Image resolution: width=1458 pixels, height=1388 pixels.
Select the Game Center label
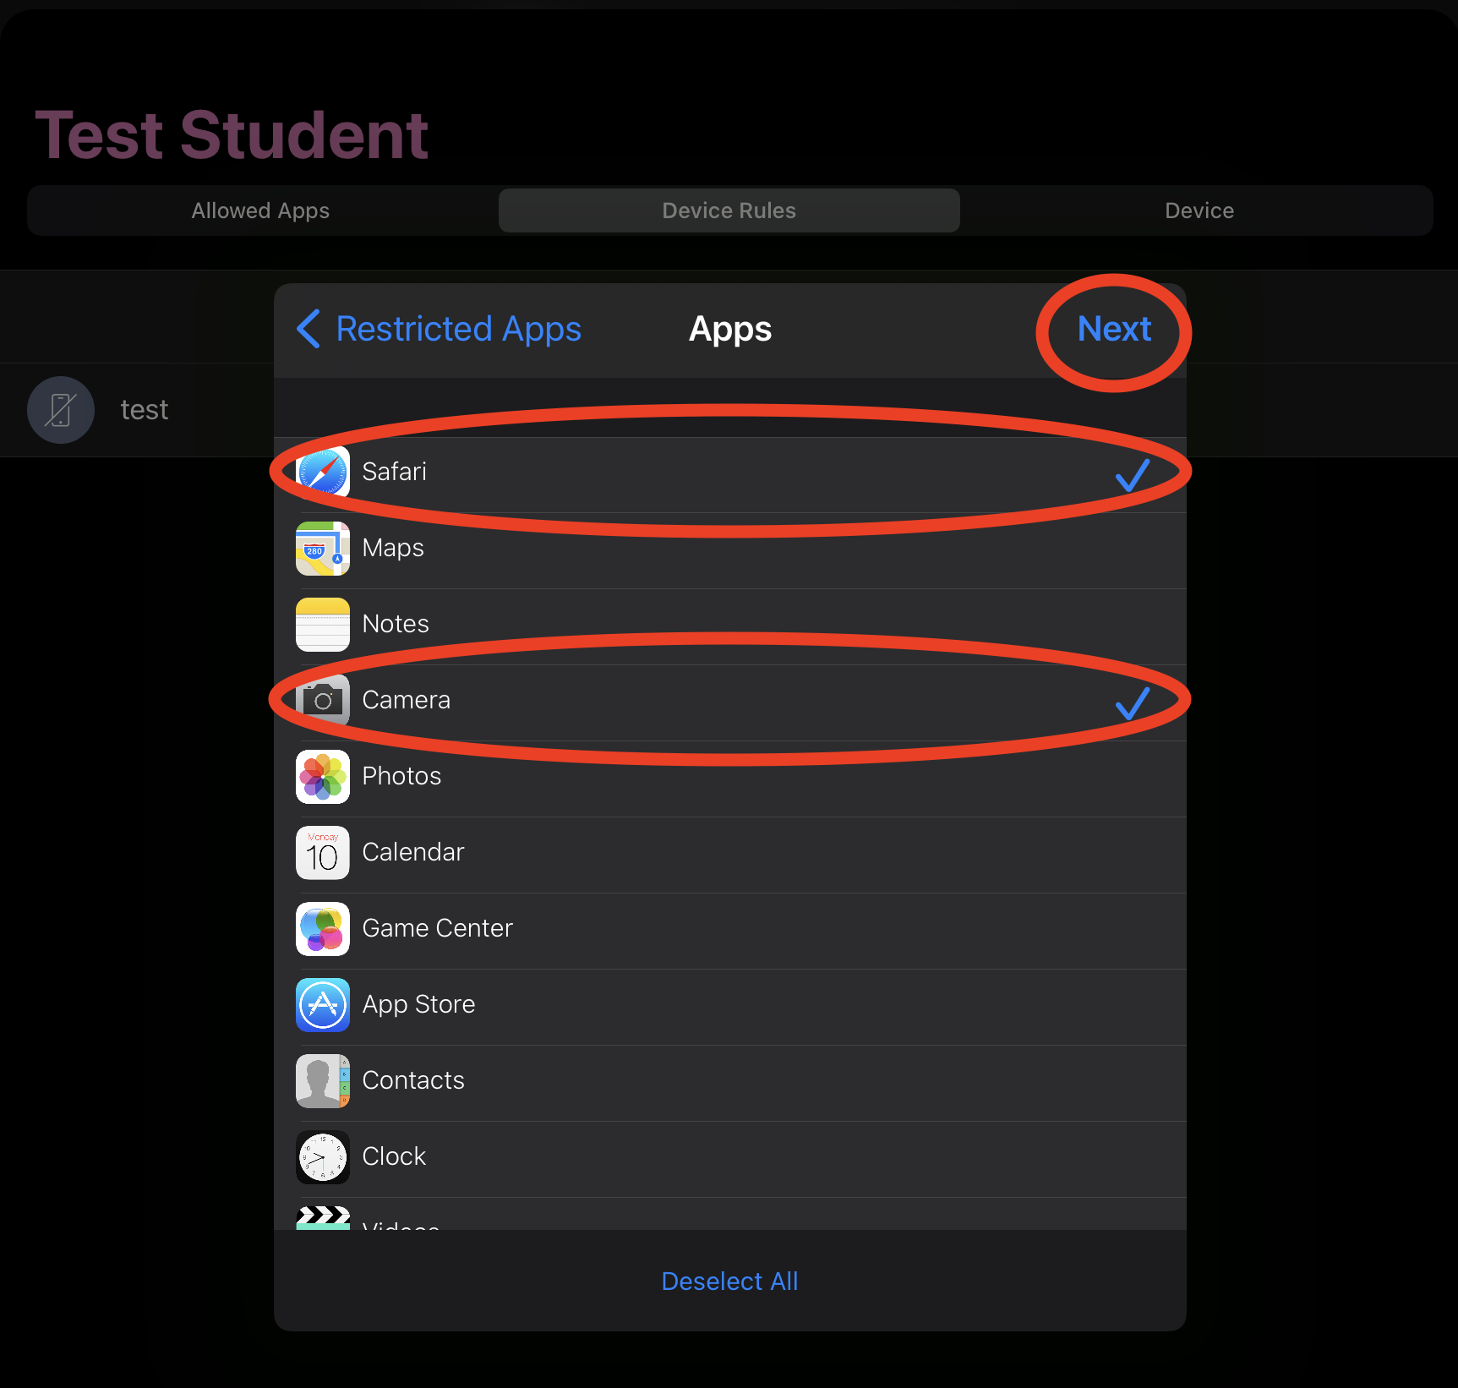pos(437,928)
